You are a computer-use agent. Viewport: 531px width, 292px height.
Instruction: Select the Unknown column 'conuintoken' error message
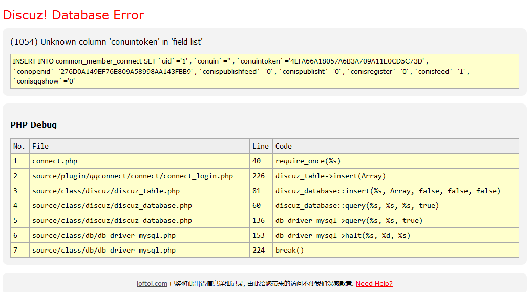pos(107,42)
